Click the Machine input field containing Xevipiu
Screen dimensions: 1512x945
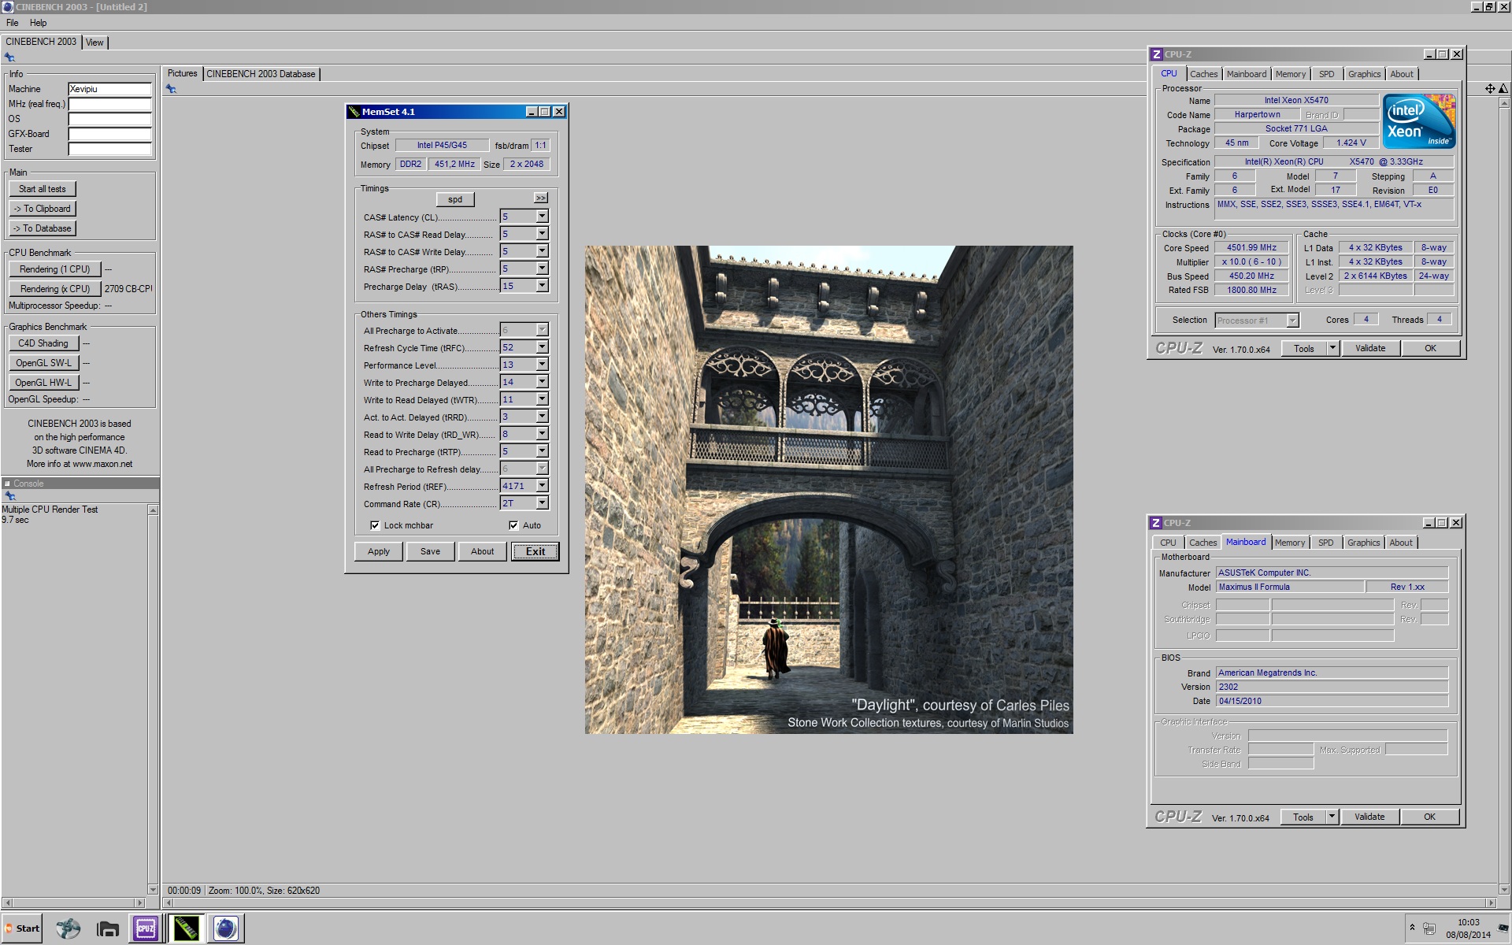[x=109, y=89]
